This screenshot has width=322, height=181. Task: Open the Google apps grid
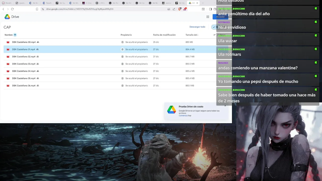tap(208, 17)
